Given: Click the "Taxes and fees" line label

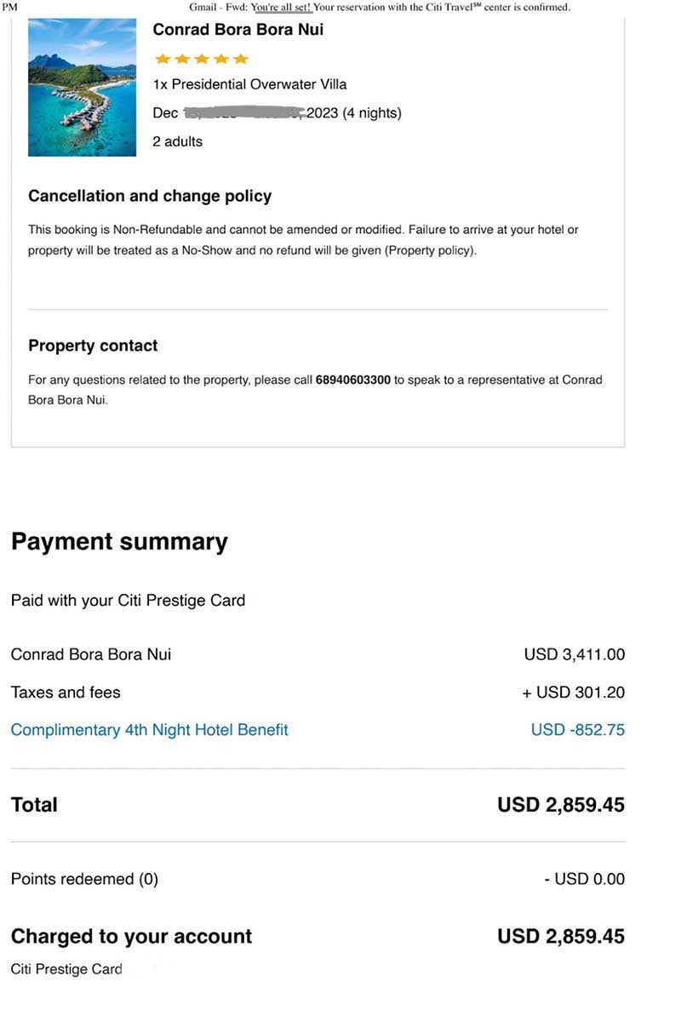Looking at the screenshot, I should (66, 693).
